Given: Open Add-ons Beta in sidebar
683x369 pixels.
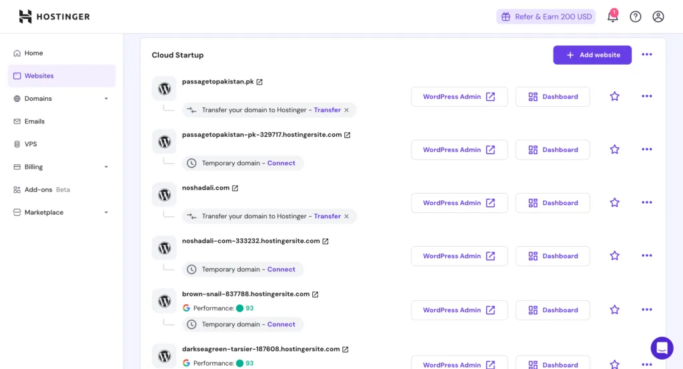Looking at the screenshot, I should (61, 190).
